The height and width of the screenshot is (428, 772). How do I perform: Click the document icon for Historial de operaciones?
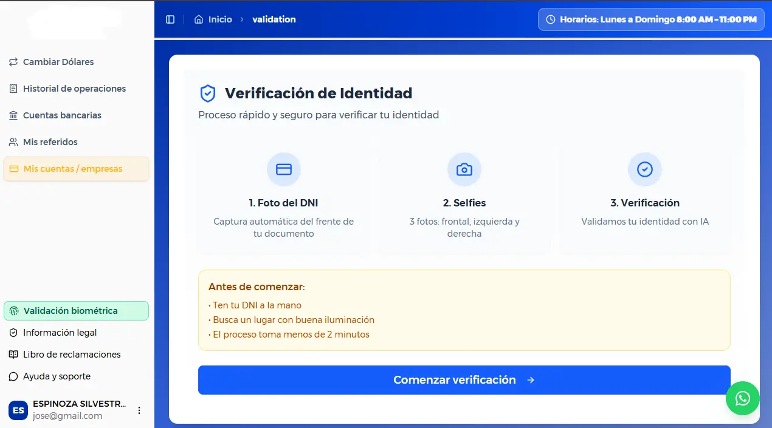(x=13, y=89)
